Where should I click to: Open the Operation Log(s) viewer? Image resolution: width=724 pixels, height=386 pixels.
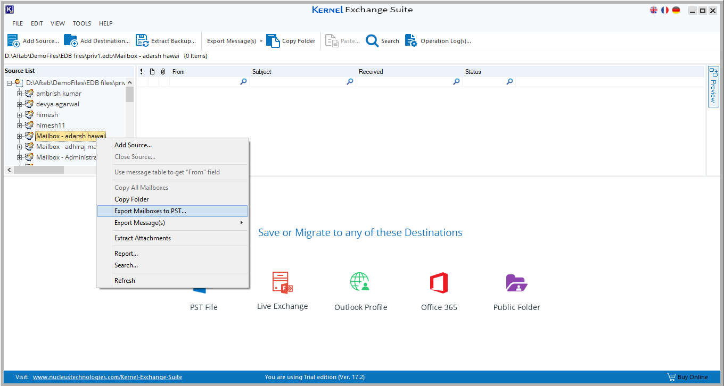point(411,41)
